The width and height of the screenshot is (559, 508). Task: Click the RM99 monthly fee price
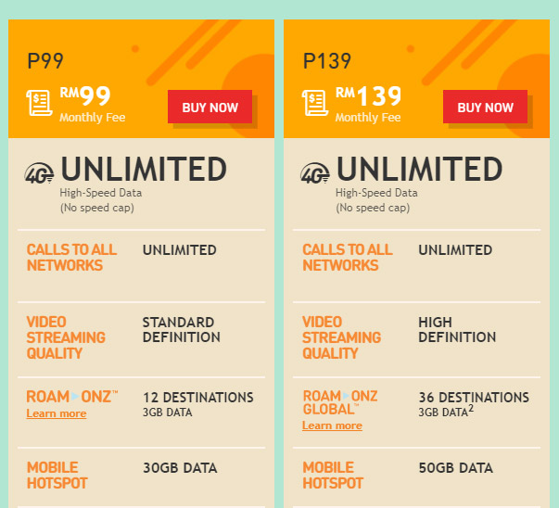(x=85, y=97)
